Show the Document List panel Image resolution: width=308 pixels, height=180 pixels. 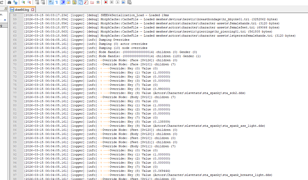pos(80,2)
